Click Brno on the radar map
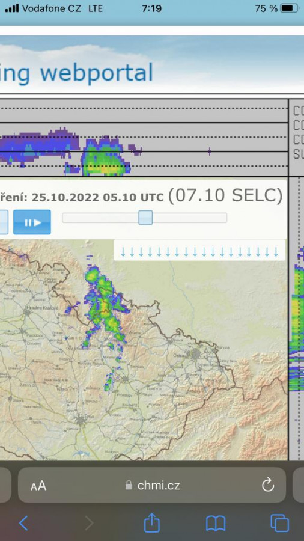This screenshot has height=541, width=304. tap(81, 421)
